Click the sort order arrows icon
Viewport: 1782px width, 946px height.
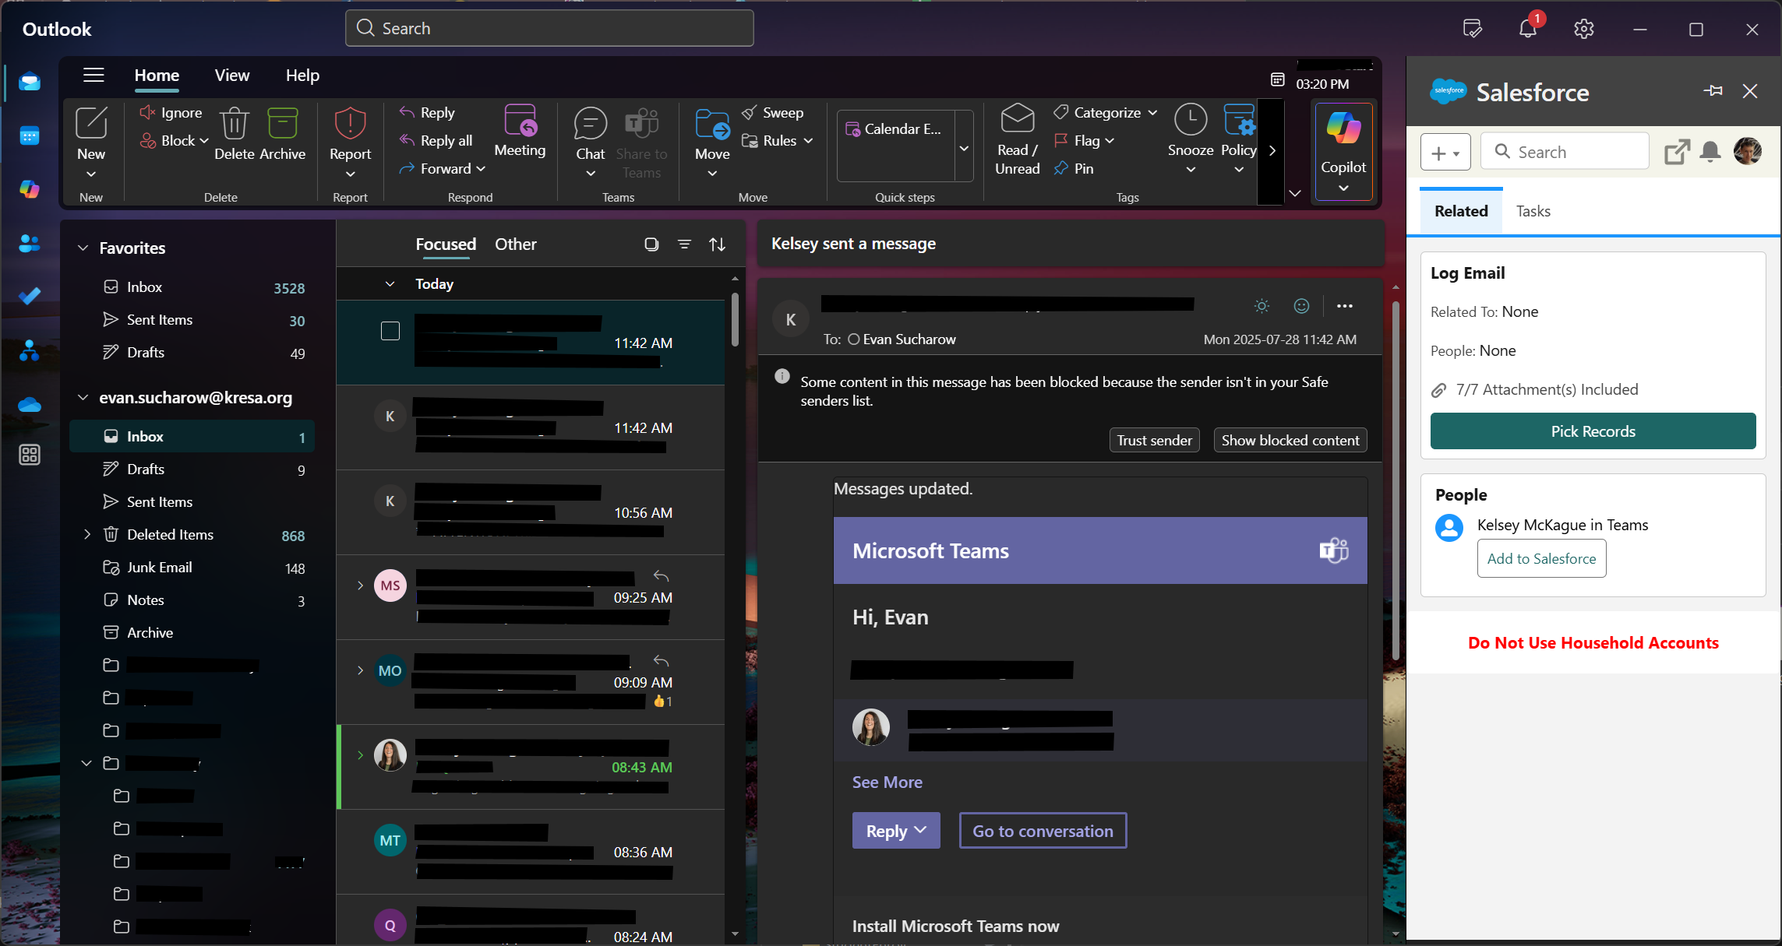[718, 244]
